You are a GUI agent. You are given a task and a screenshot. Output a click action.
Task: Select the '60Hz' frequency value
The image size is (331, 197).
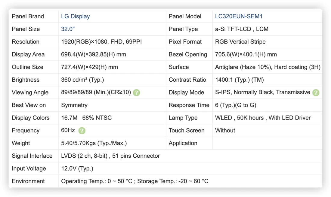[68, 130]
